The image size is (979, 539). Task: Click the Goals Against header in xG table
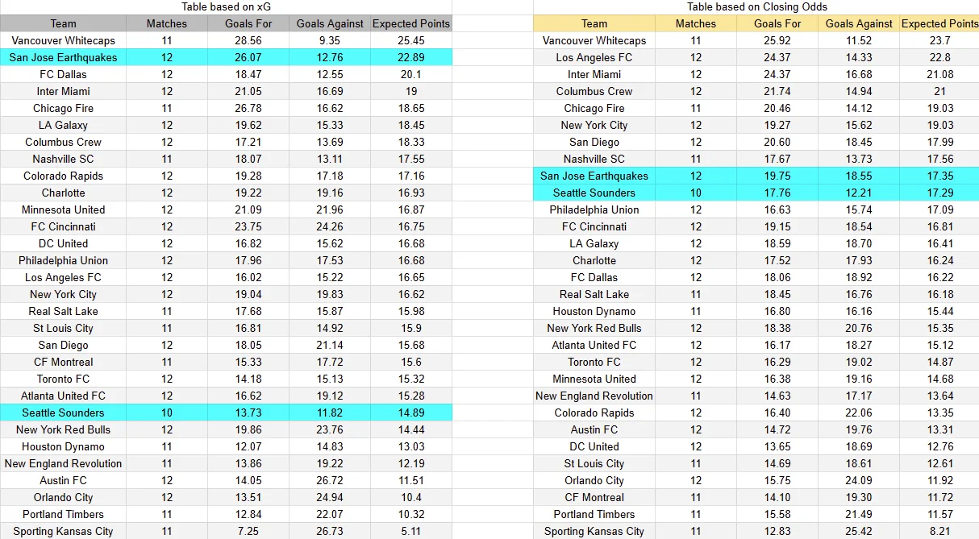pos(331,23)
